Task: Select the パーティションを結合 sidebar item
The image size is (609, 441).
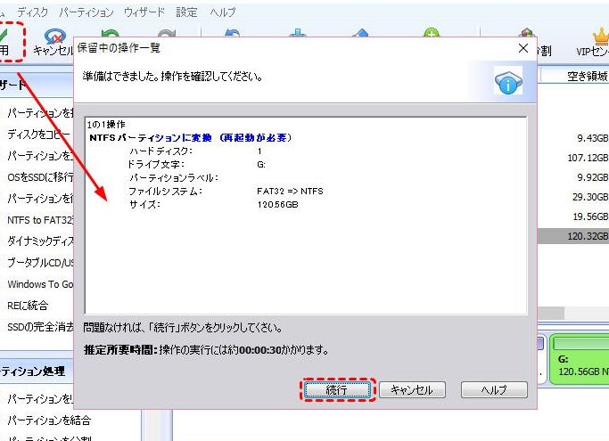Action: [49, 420]
